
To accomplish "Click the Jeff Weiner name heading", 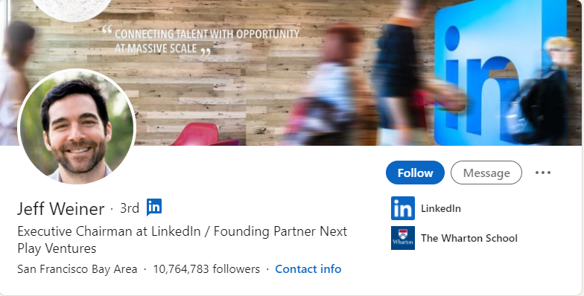I will click(x=61, y=208).
